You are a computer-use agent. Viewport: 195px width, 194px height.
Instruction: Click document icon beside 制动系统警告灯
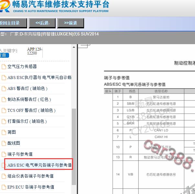tap(4, 100)
